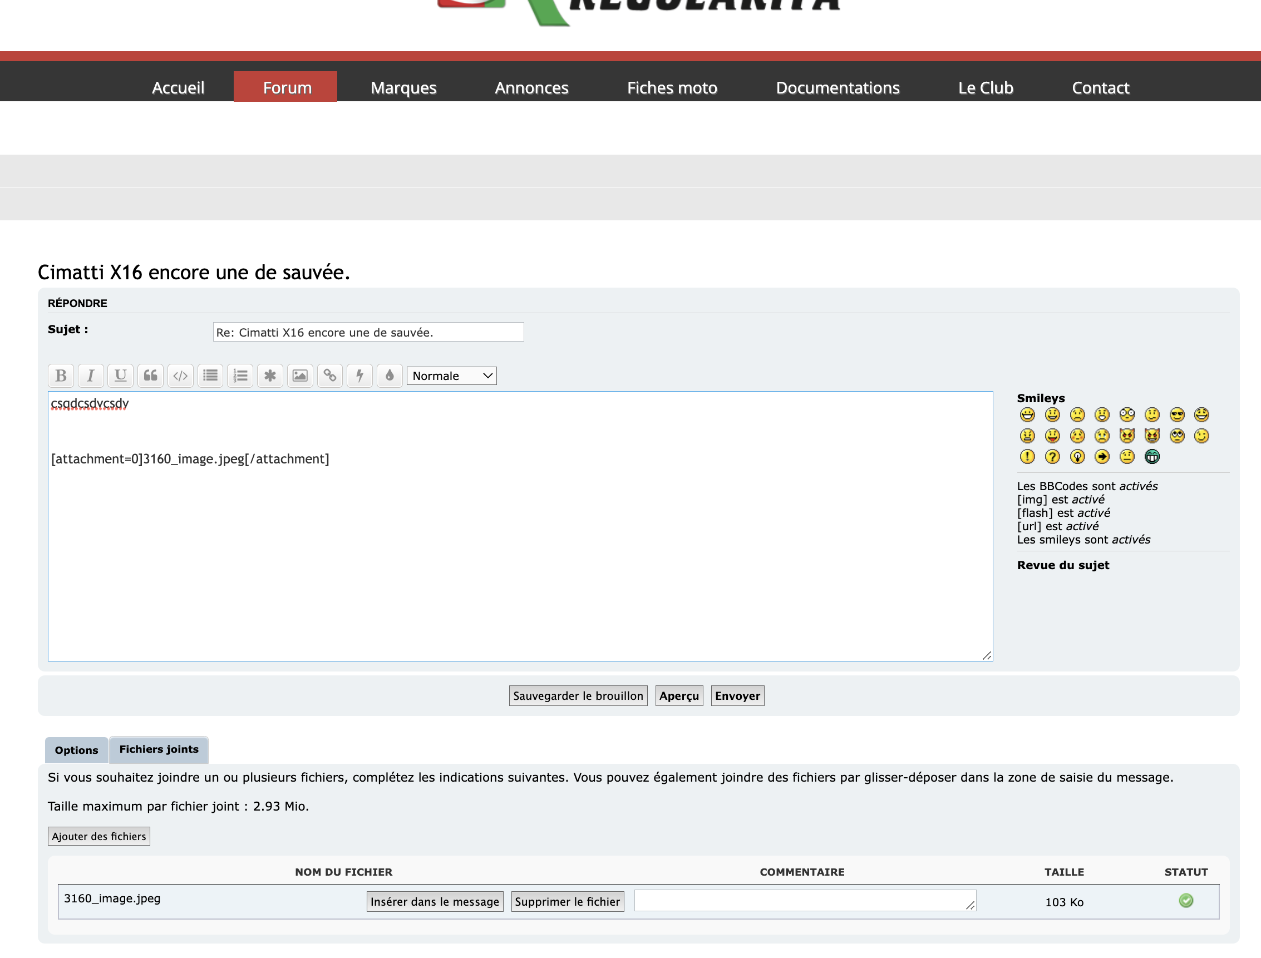1261x958 pixels.
Task: Open the Normale font size dropdown
Action: (x=452, y=376)
